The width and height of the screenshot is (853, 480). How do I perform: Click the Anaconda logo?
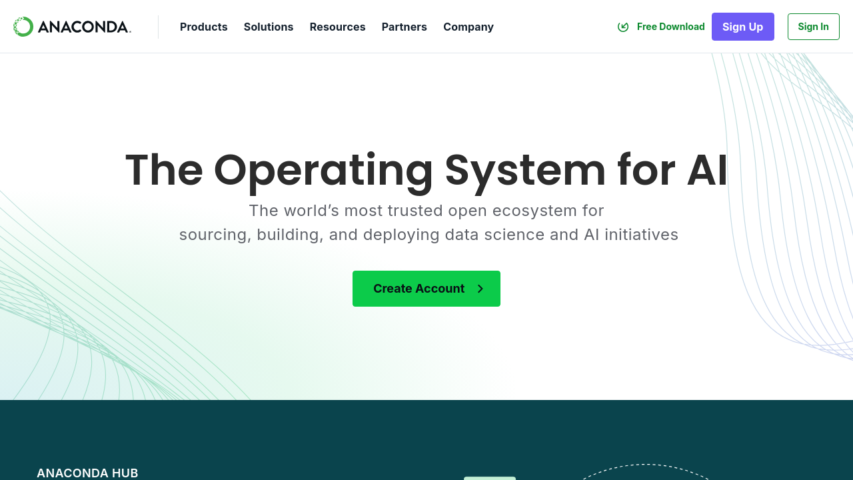(72, 27)
